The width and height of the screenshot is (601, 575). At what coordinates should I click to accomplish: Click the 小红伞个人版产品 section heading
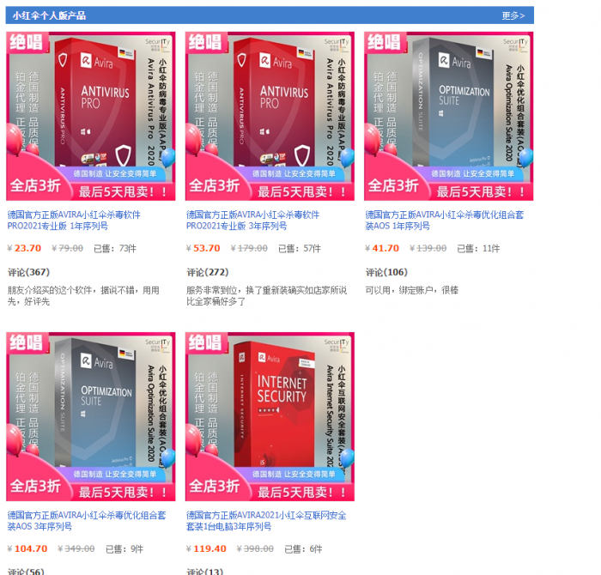pyautogui.click(x=49, y=15)
